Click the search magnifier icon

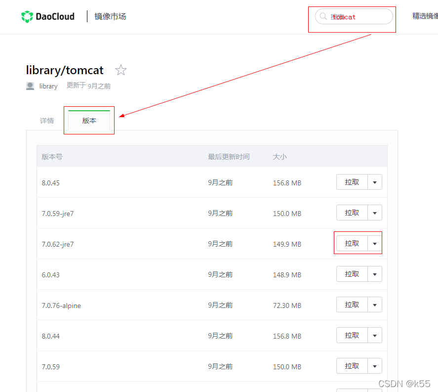coord(323,16)
